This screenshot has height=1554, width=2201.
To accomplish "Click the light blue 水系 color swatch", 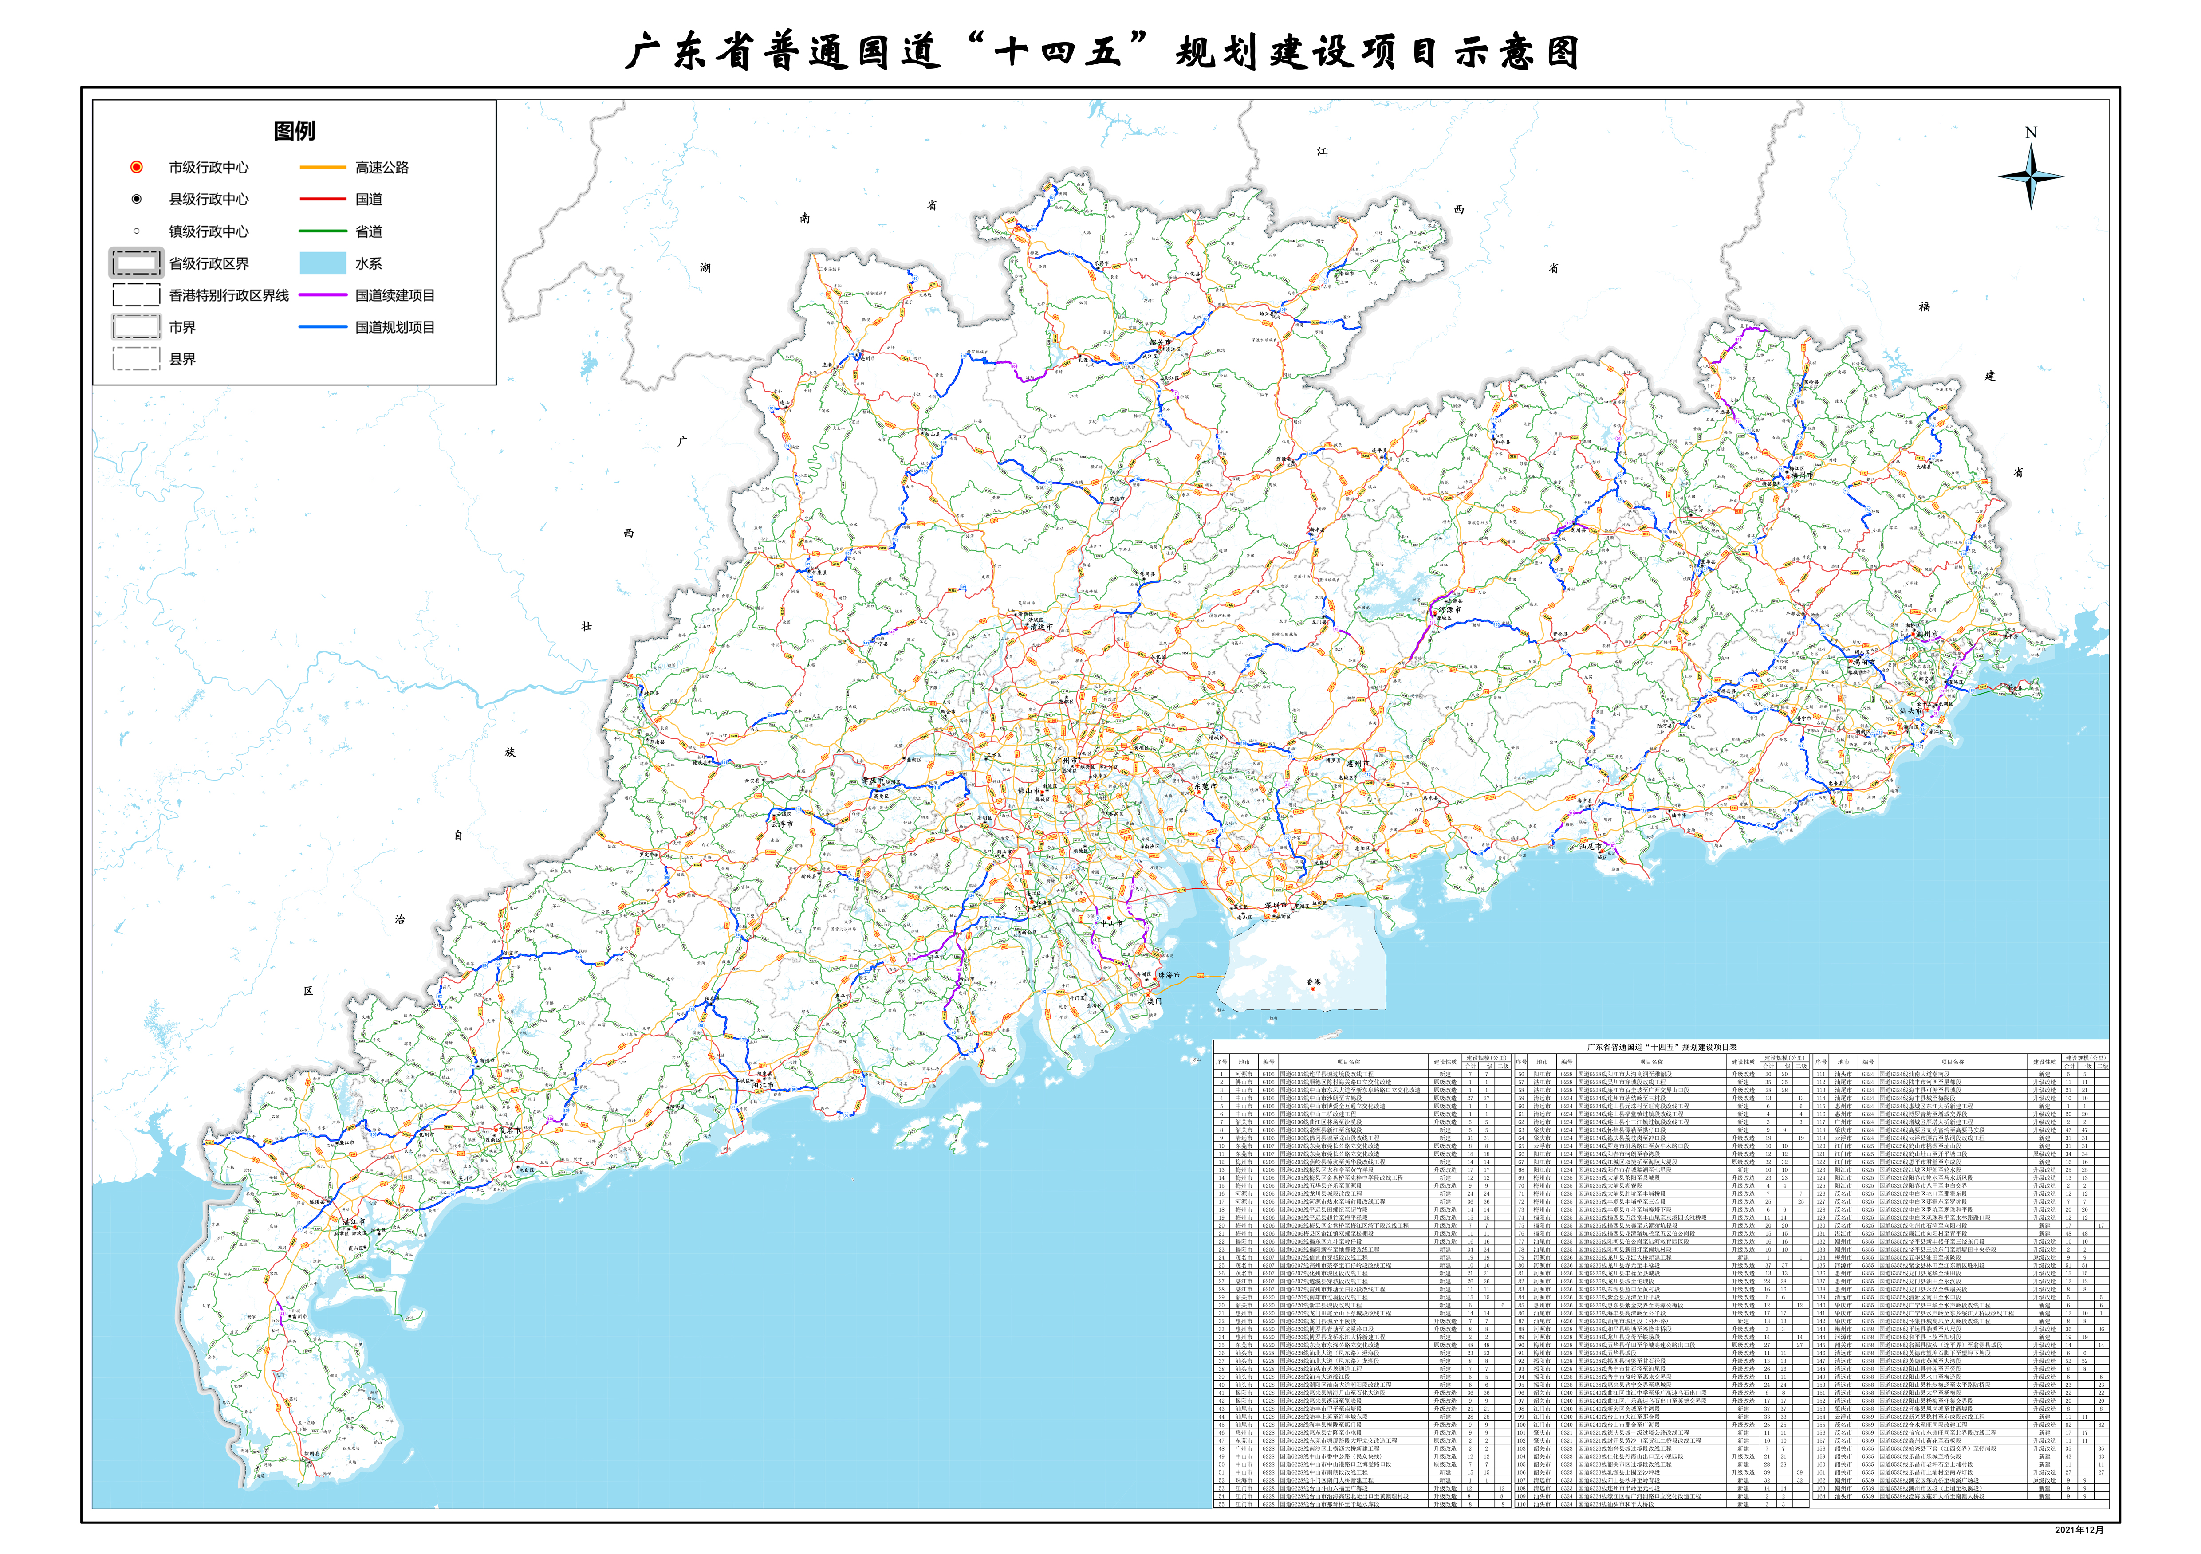I will click(x=322, y=263).
